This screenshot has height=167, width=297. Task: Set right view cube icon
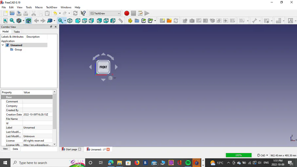[91, 21]
